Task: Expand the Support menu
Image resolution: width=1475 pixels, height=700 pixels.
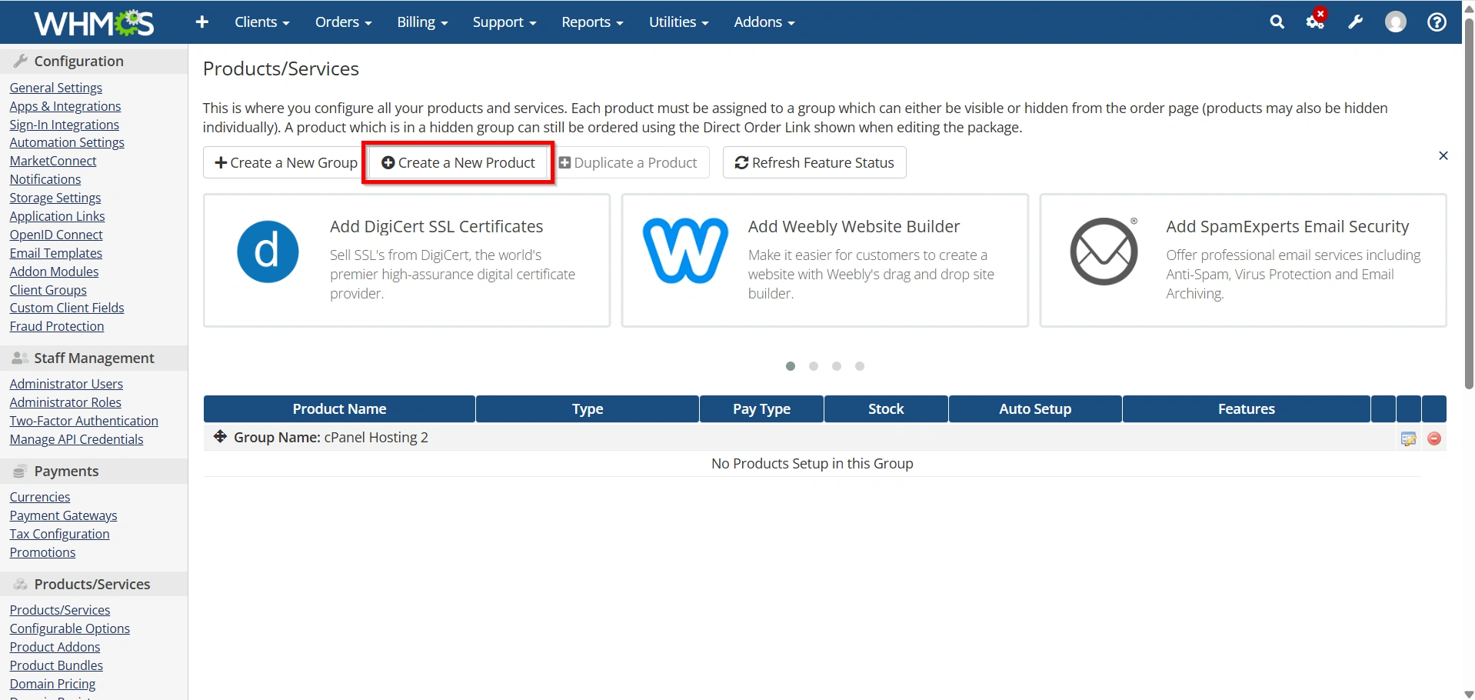Action: point(504,22)
